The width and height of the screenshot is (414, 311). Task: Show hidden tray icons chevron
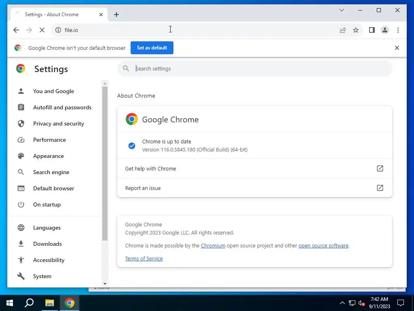pos(342,303)
